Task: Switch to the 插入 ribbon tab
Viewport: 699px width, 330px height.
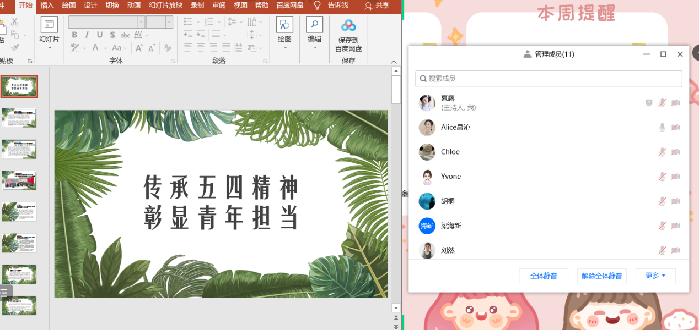Action: [47, 5]
